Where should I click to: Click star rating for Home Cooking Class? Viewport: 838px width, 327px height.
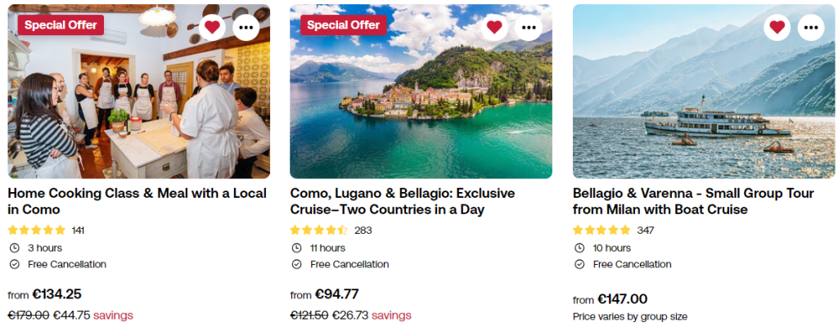37,230
